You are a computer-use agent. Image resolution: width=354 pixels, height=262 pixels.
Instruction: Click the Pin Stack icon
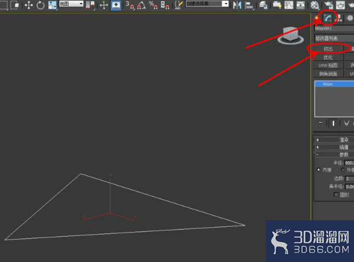point(320,123)
